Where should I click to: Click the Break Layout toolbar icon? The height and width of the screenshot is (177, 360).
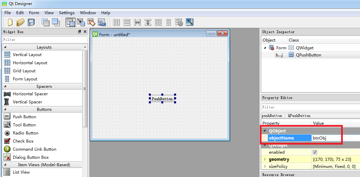(x=179, y=22)
